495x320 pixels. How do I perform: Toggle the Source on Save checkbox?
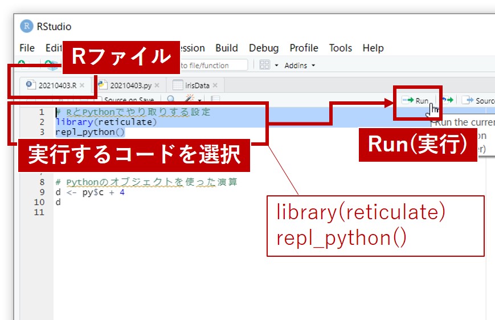point(99,101)
